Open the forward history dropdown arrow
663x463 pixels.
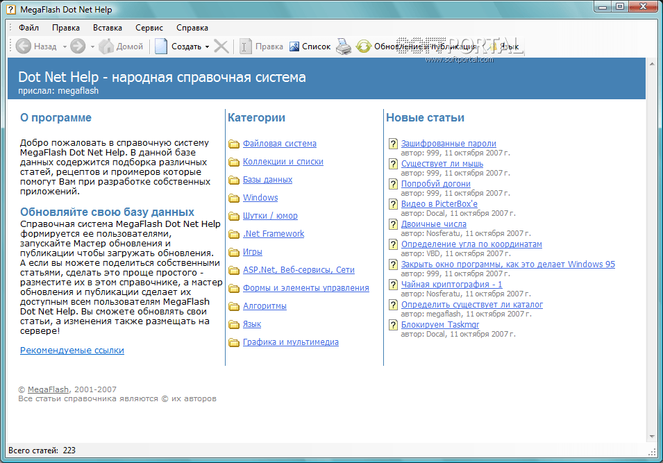pyautogui.click(x=92, y=47)
